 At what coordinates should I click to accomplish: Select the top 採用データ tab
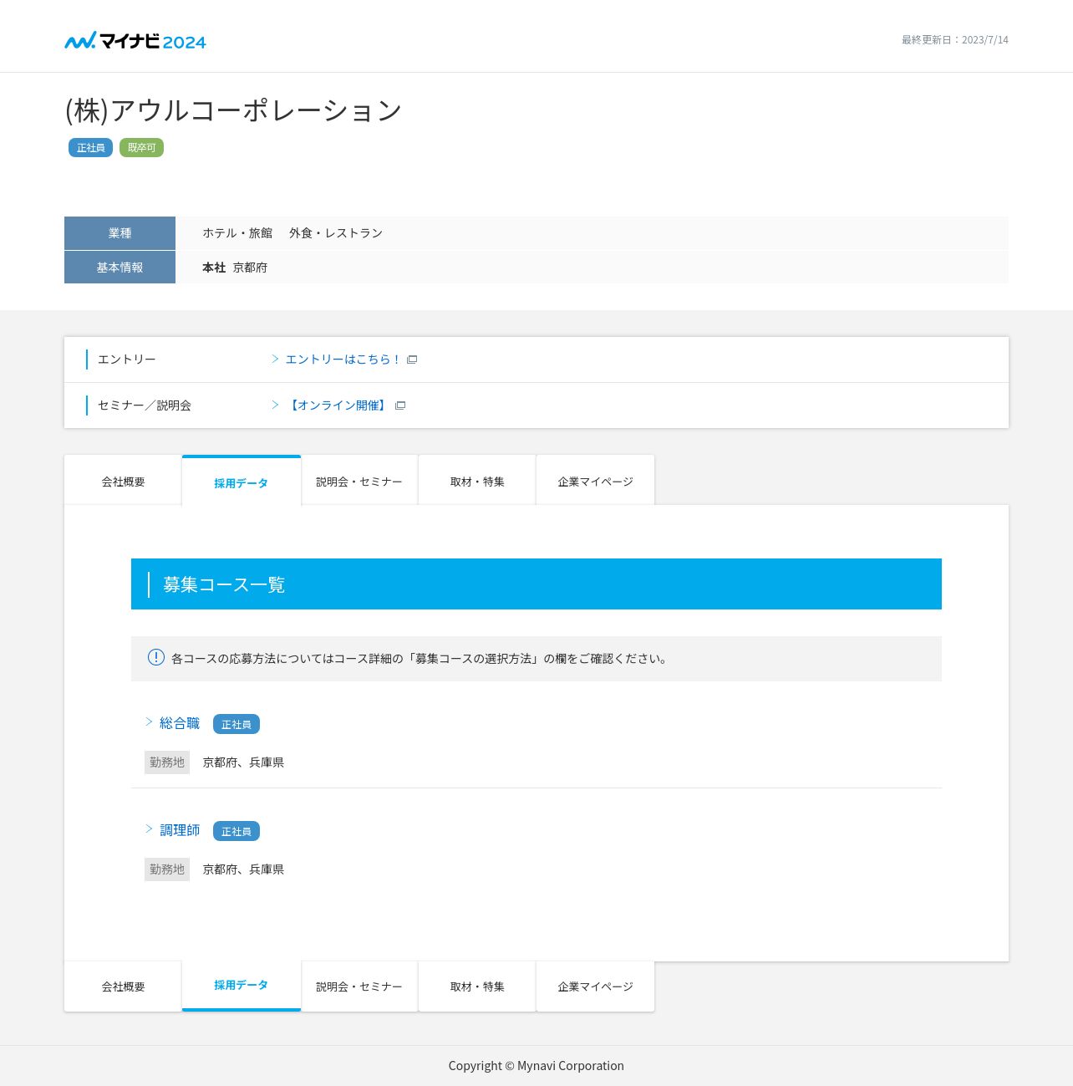click(x=242, y=482)
